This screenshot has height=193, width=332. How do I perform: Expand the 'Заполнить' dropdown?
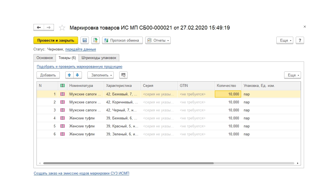pyautogui.click(x=101, y=75)
